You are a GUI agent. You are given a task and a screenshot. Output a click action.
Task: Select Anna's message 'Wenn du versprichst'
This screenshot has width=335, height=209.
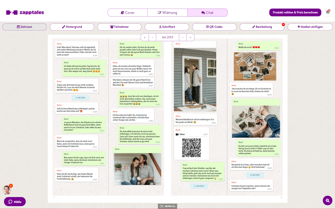pyautogui.click(x=77, y=142)
